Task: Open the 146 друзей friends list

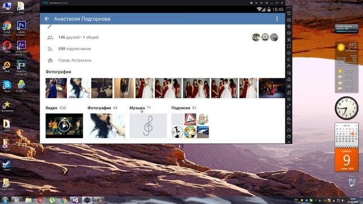Action: coord(78,37)
